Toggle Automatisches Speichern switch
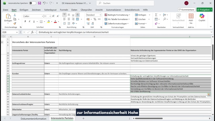 (x=33, y=3)
